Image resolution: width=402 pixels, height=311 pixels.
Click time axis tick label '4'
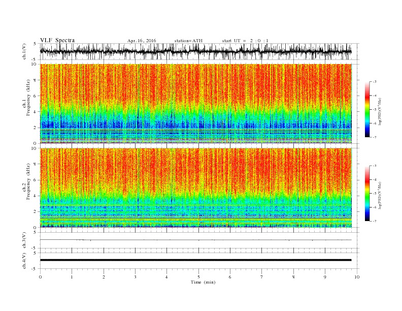(x=166, y=277)
